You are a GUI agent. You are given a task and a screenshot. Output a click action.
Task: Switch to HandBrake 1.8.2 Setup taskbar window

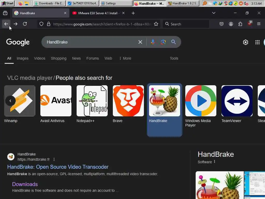[183, 3]
